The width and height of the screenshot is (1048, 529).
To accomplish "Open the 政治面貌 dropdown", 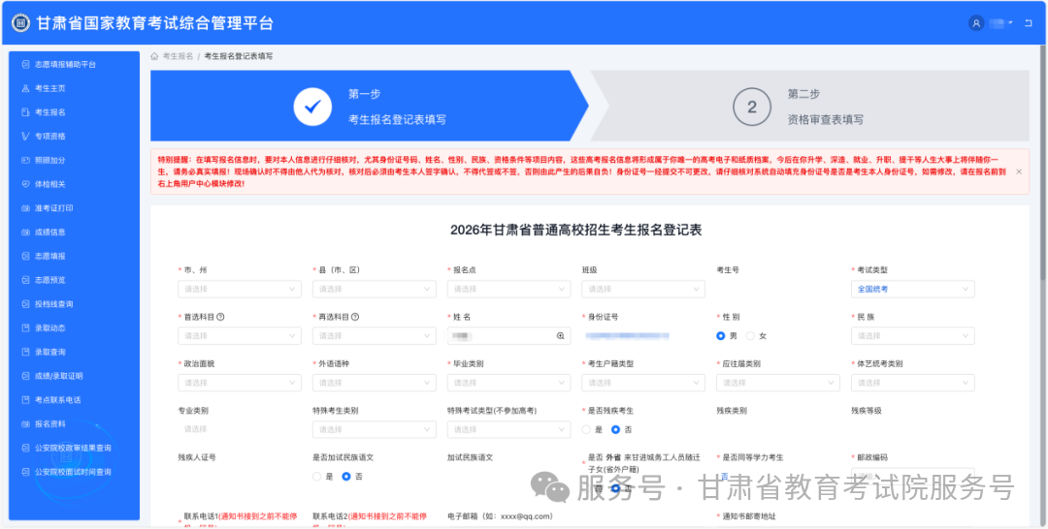I will coord(239,383).
